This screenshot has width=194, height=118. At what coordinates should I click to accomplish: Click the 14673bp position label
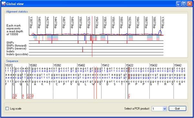[x=64, y=23]
